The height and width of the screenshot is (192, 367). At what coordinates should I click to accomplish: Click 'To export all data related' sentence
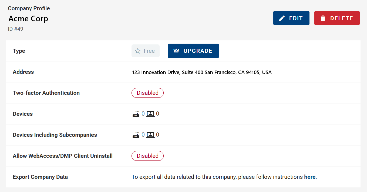[224, 177]
